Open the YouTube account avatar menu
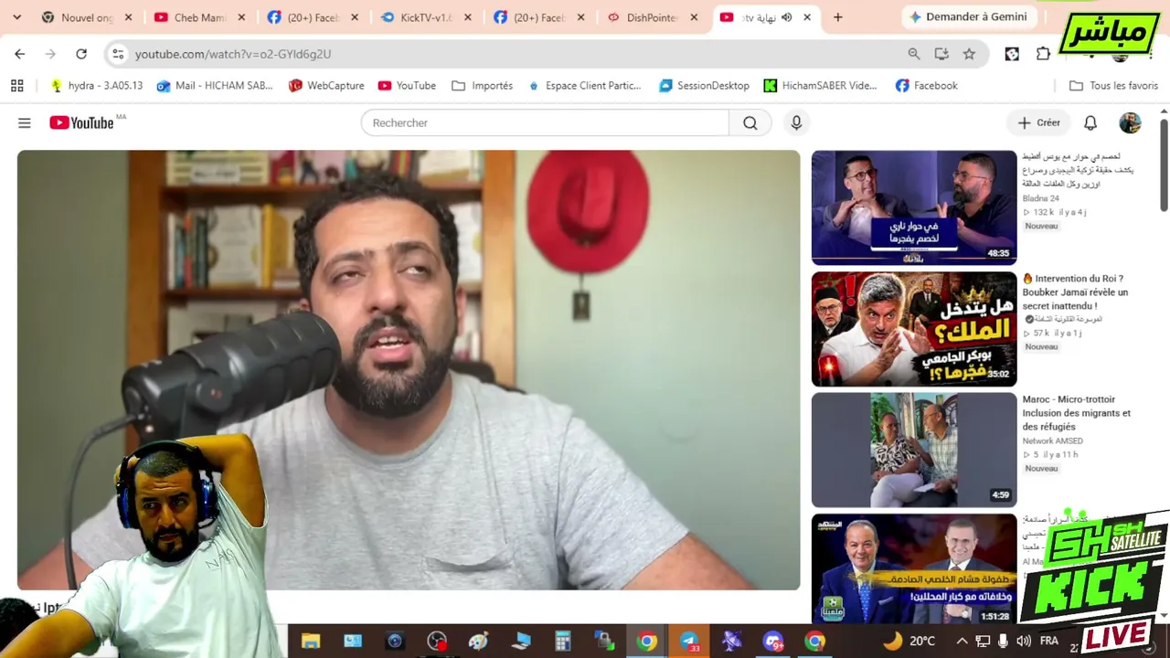 click(1131, 123)
